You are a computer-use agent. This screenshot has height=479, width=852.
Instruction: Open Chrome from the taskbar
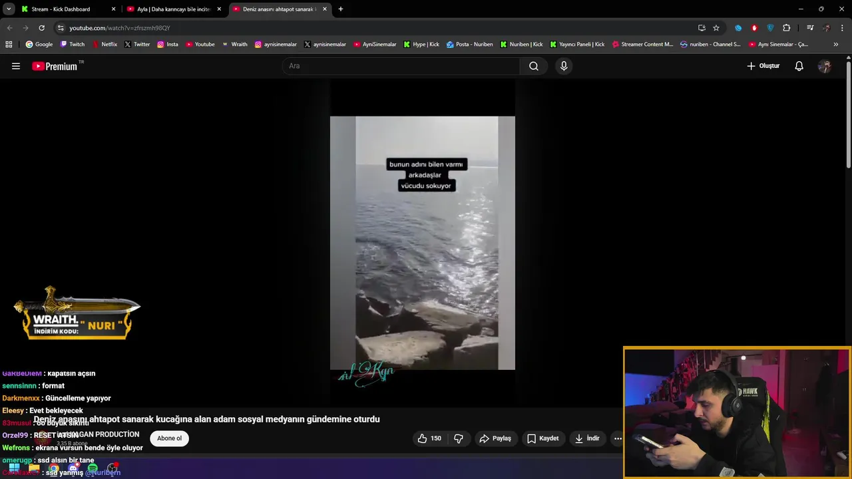(53, 469)
